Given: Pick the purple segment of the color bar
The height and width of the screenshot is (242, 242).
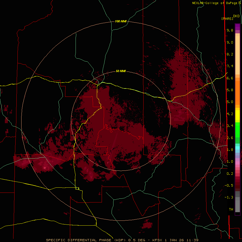Looking at the screenshot, I should tap(237, 27).
